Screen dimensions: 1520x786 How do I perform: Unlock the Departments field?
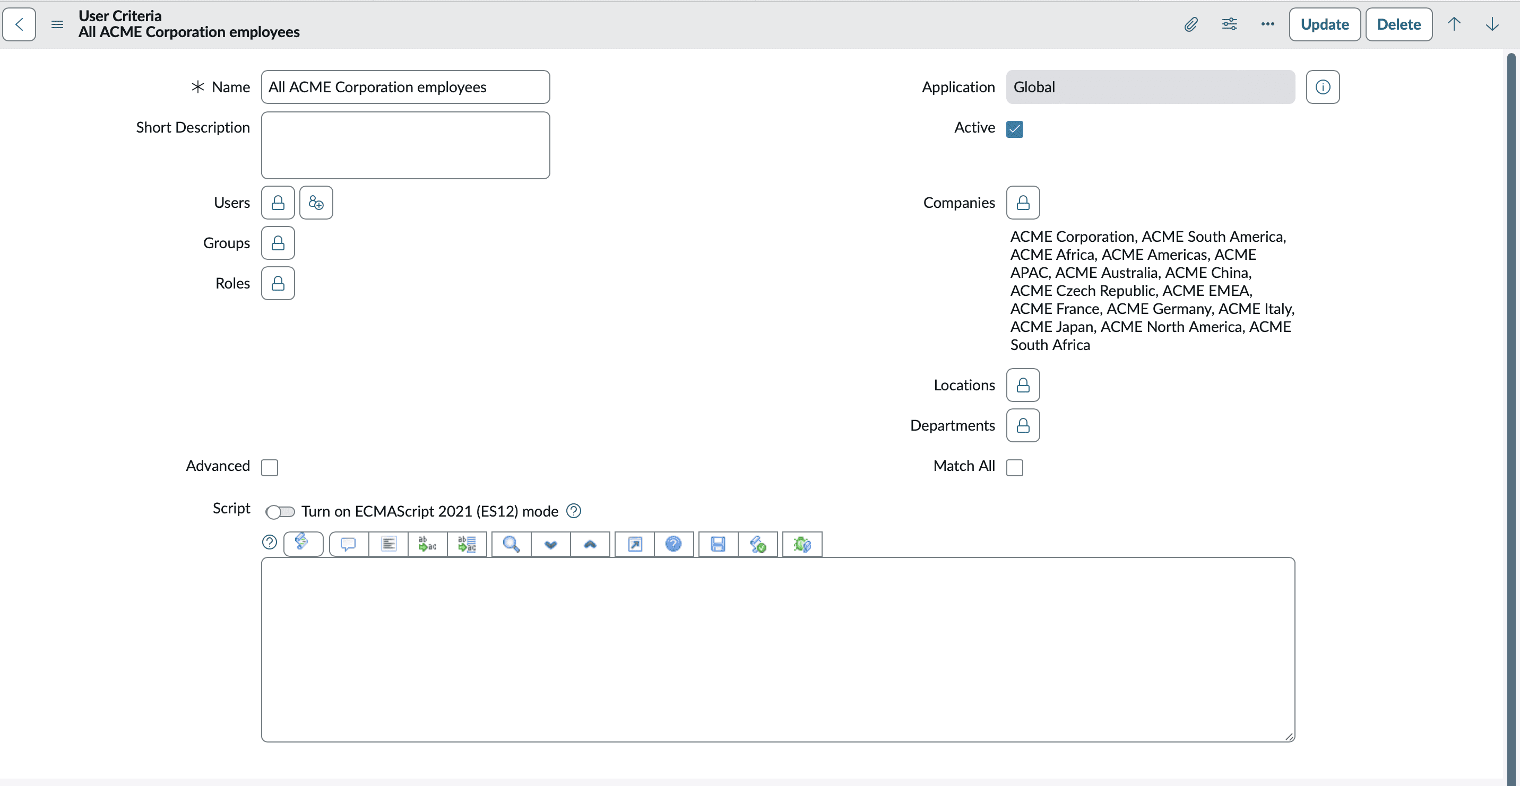1023,426
